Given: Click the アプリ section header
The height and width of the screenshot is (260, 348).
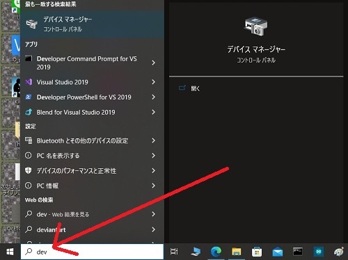Looking at the screenshot, I should (x=31, y=44).
